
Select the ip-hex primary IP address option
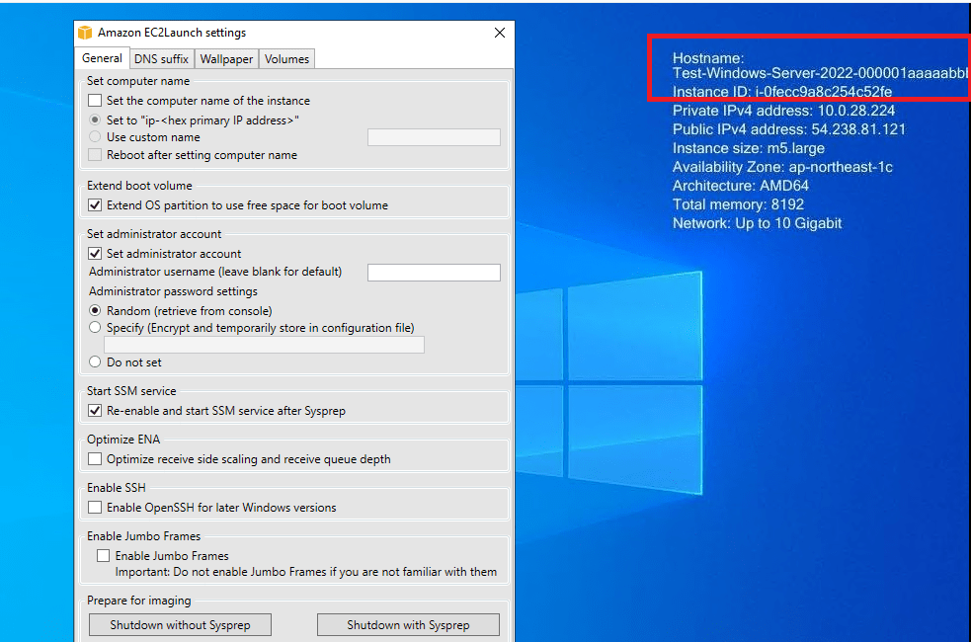[95, 120]
